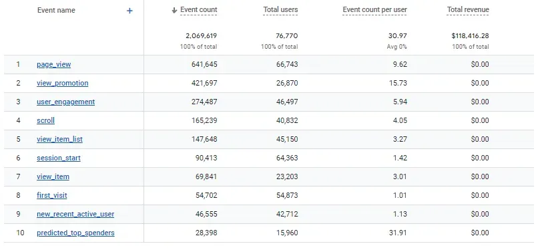Viewport: 542px width, 250px height.
Task: Sort by the Total revenue column header
Action: [468, 10]
